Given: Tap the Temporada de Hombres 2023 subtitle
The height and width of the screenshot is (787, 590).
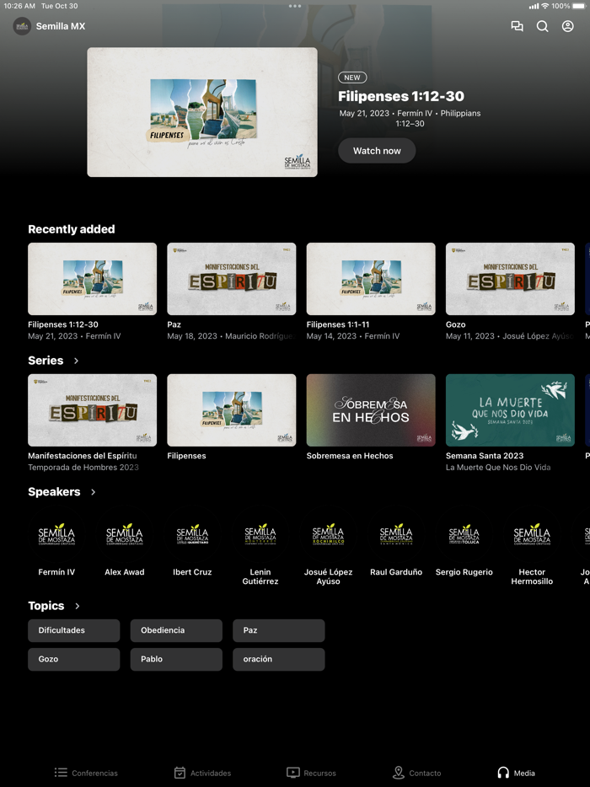Looking at the screenshot, I should pos(83,468).
